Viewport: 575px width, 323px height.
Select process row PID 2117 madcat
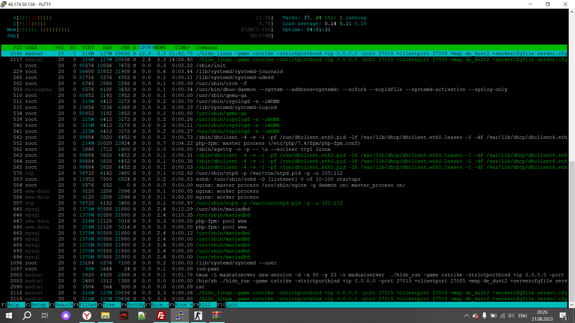tap(284, 60)
